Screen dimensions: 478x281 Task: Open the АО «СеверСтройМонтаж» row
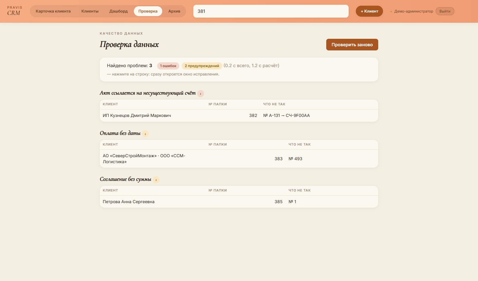(x=239, y=159)
